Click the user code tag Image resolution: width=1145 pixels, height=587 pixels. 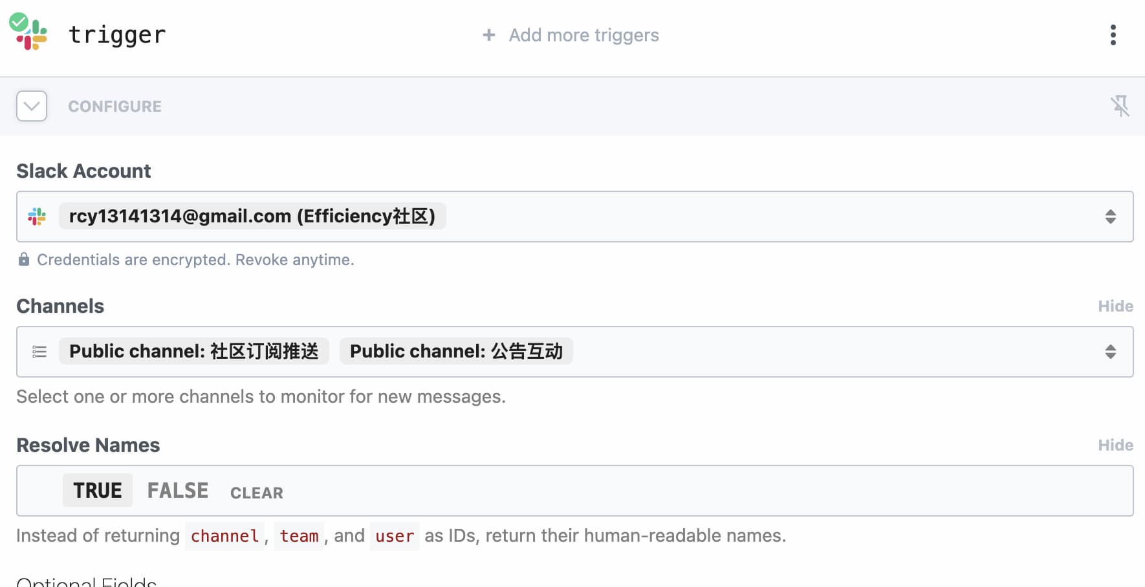coord(395,536)
